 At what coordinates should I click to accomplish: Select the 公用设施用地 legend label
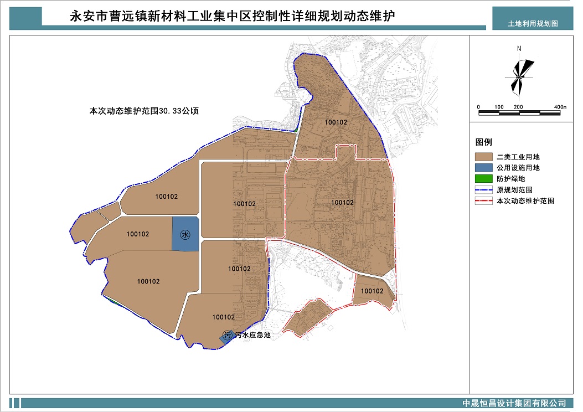[x=518, y=168]
